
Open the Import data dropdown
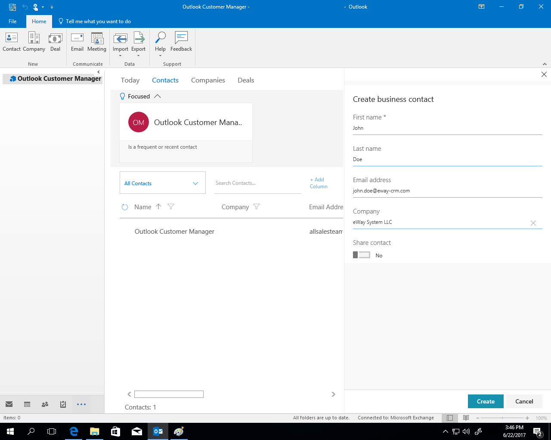pos(121,44)
